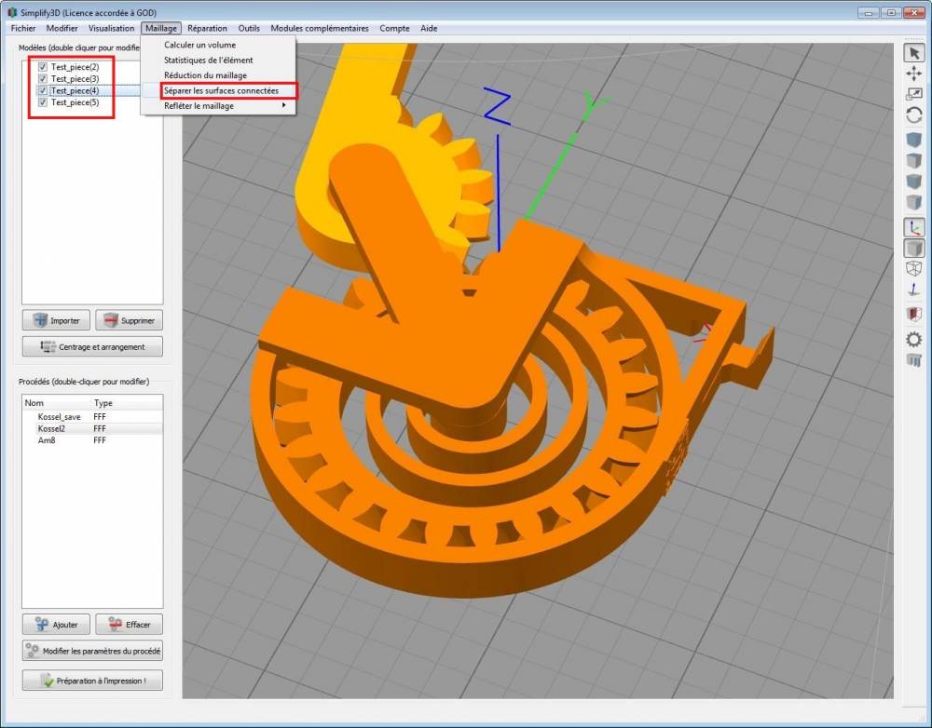Open the support structures tool

tap(913, 360)
